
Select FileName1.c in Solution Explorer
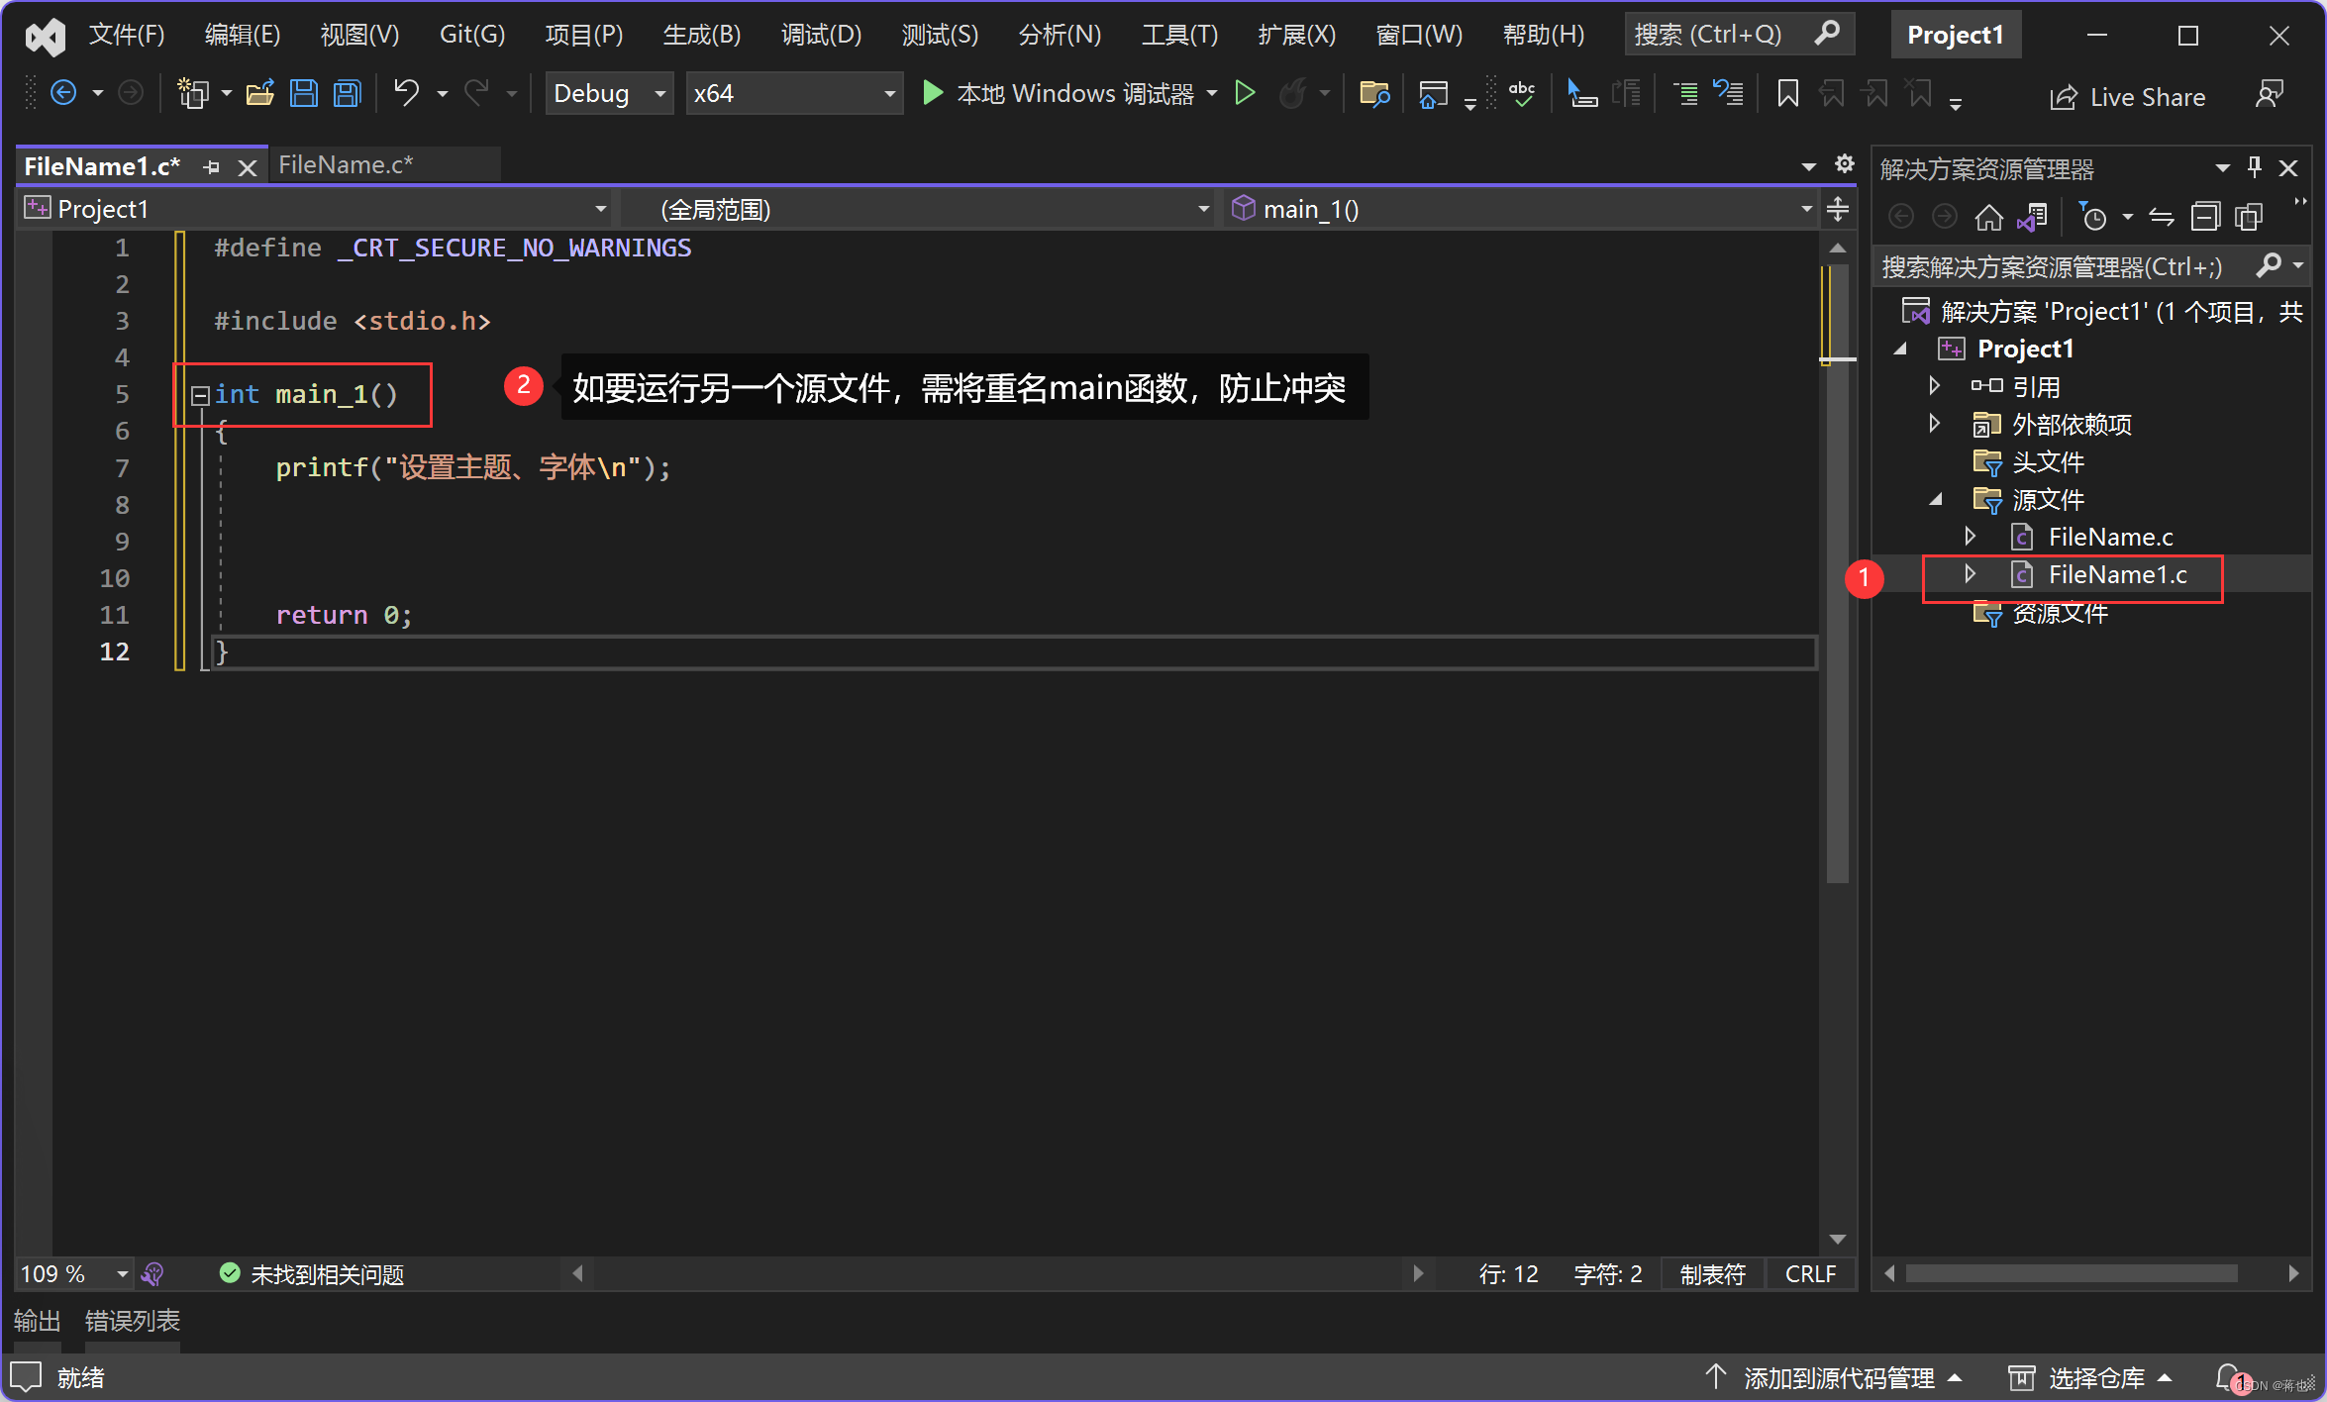(x=2116, y=574)
